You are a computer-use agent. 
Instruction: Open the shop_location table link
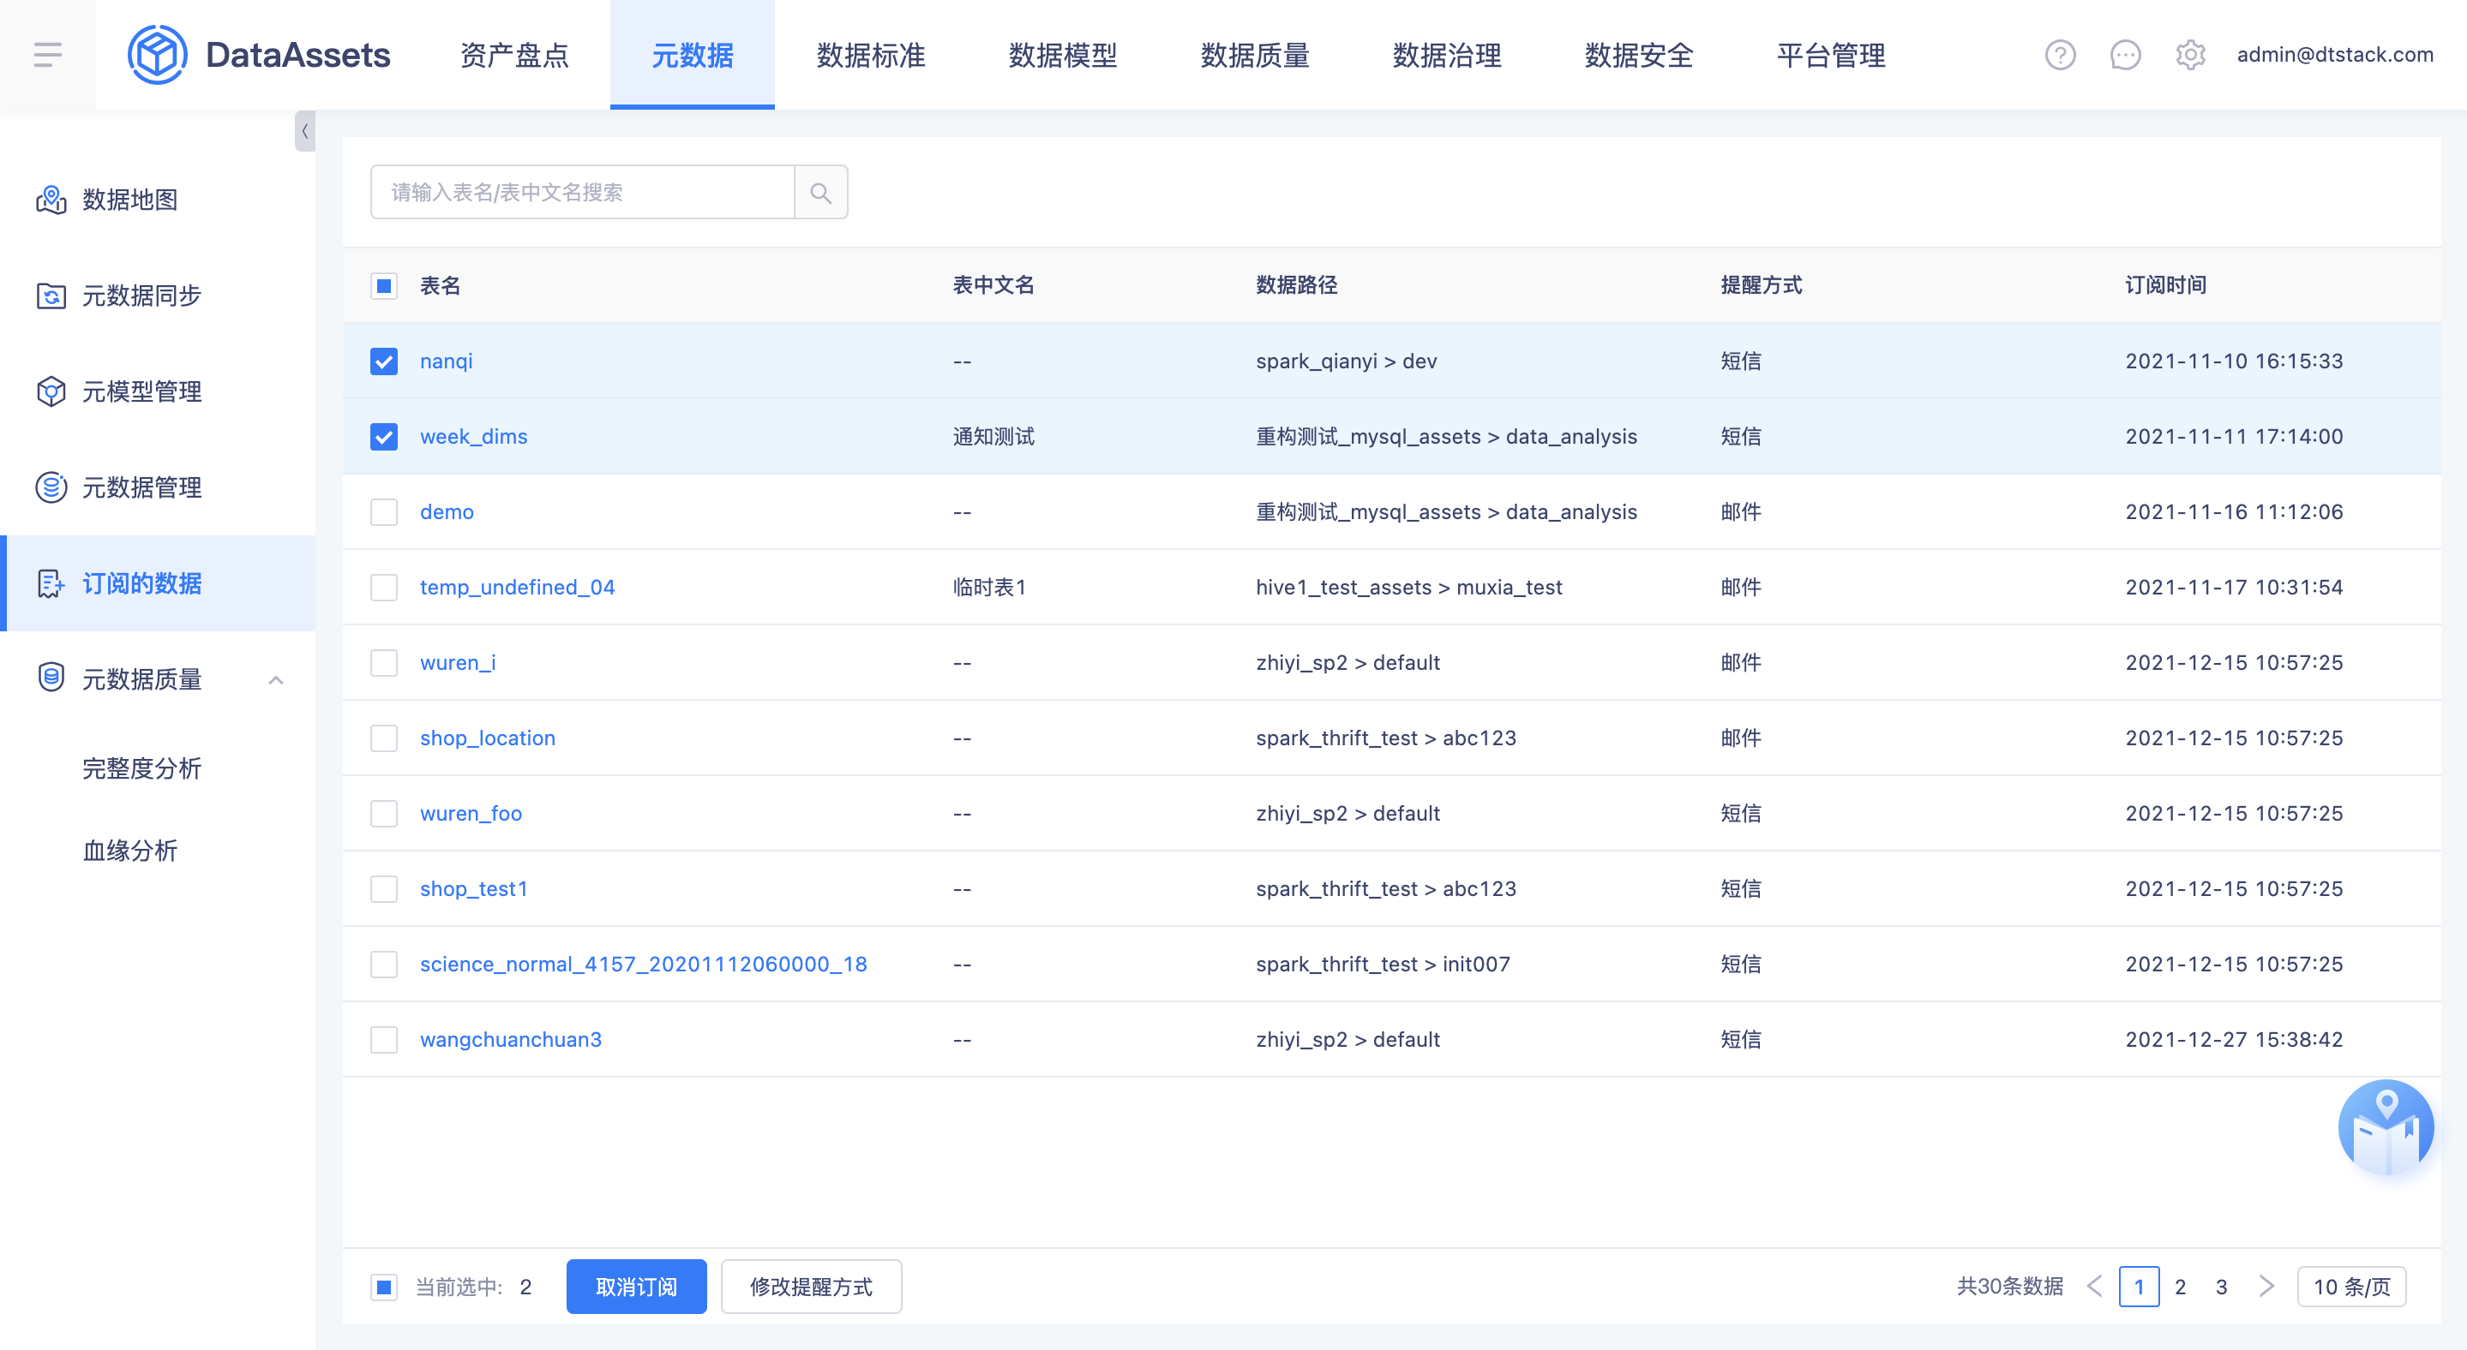488,738
